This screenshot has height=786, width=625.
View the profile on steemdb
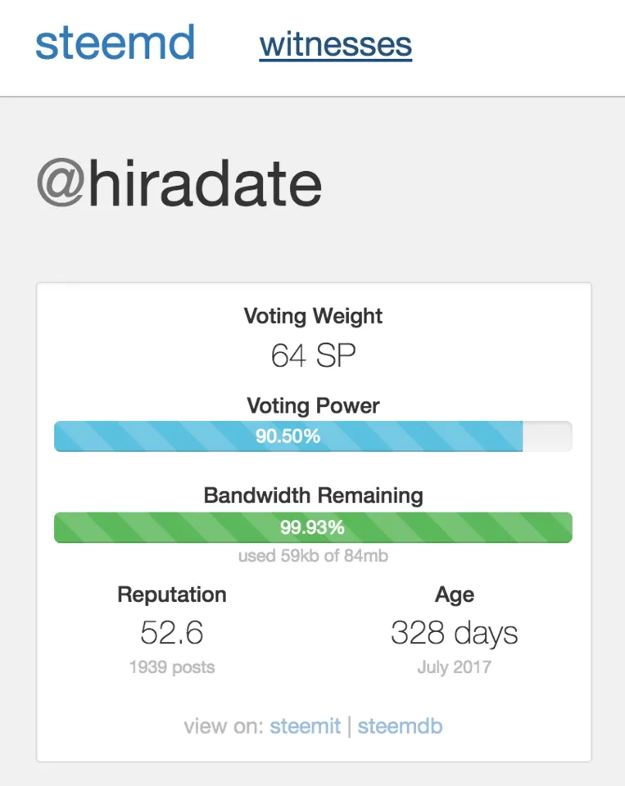click(x=400, y=726)
